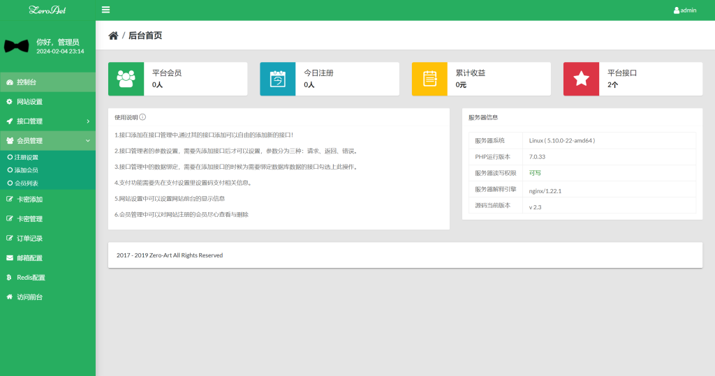Click the 访问前台 home icon

10,296
